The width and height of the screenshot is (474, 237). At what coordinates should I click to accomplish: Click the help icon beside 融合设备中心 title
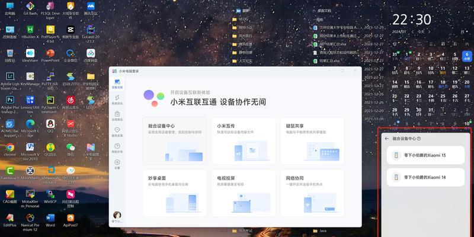click(419, 139)
